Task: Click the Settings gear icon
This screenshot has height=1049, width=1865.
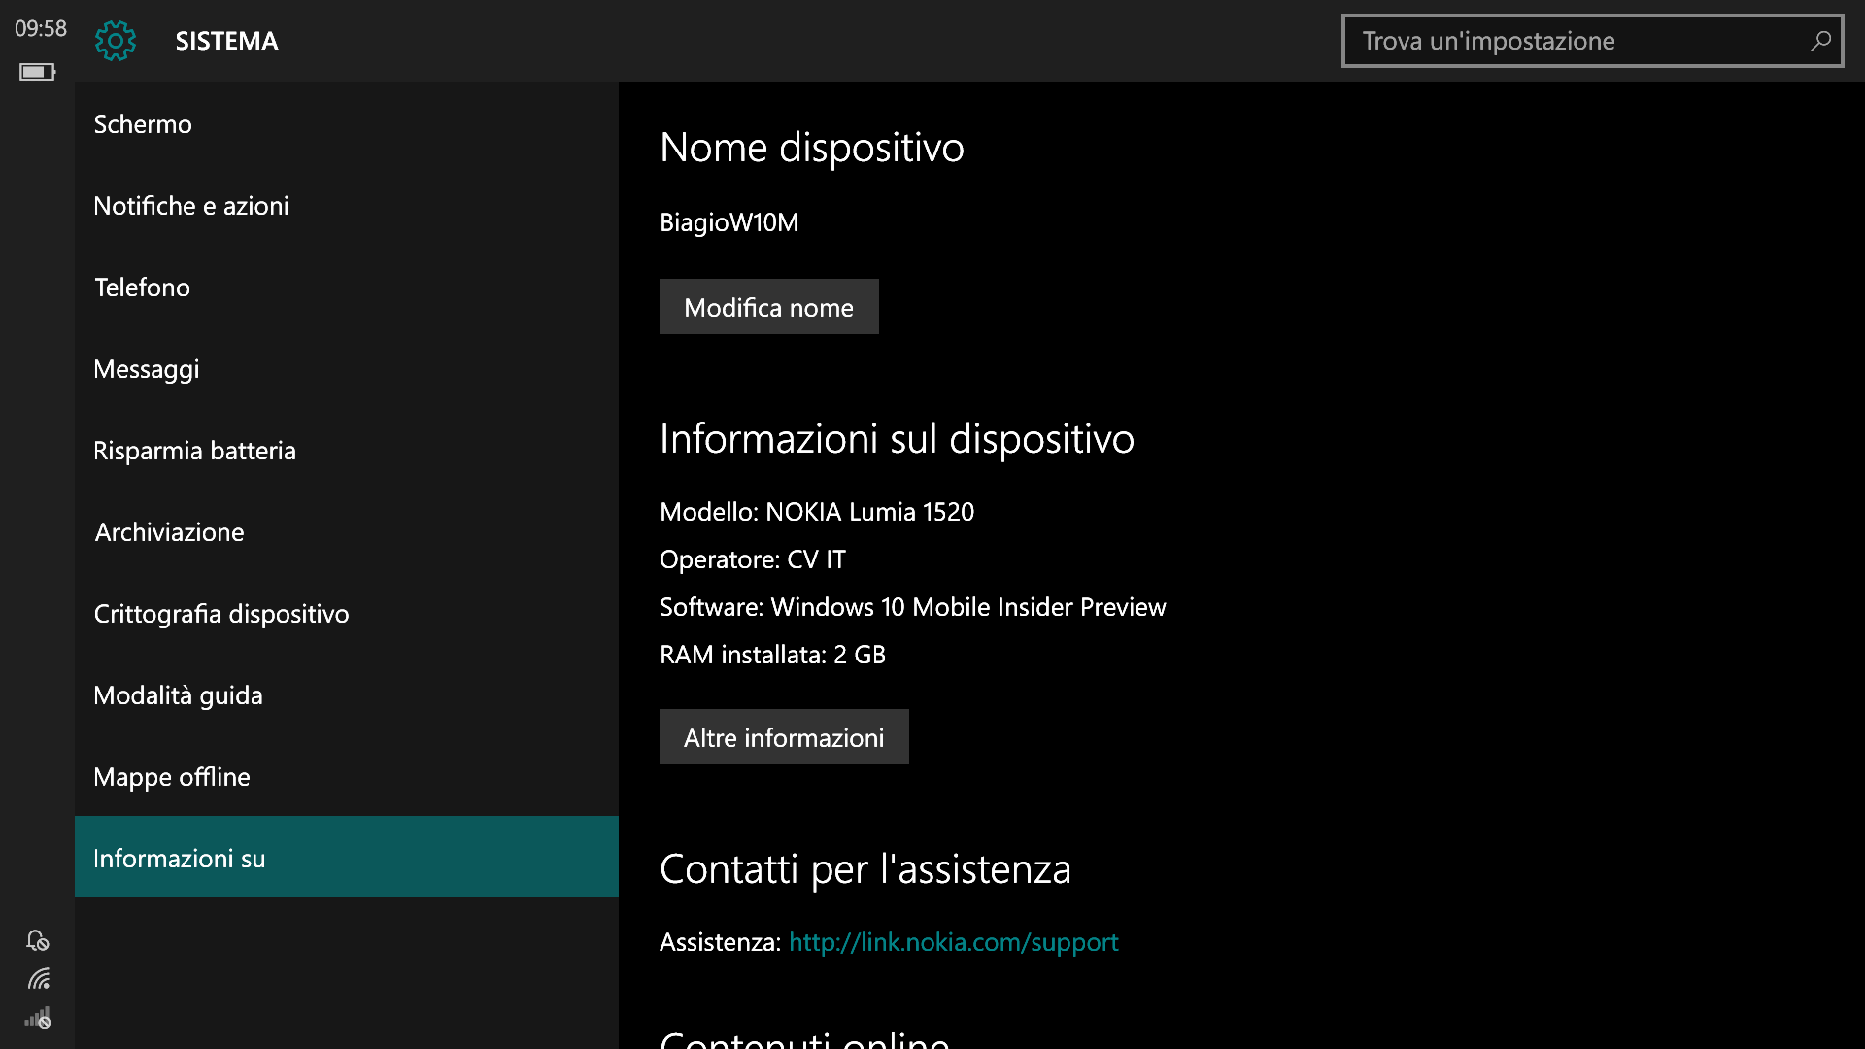Action: click(x=116, y=41)
